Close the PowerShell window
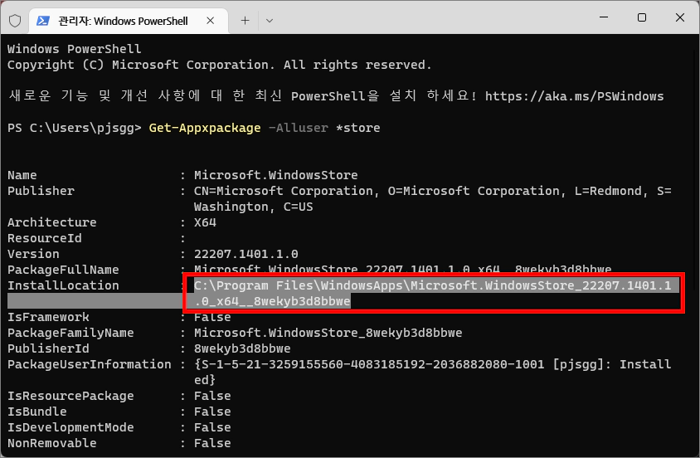The image size is (700, 458). (x=680, y=17)
